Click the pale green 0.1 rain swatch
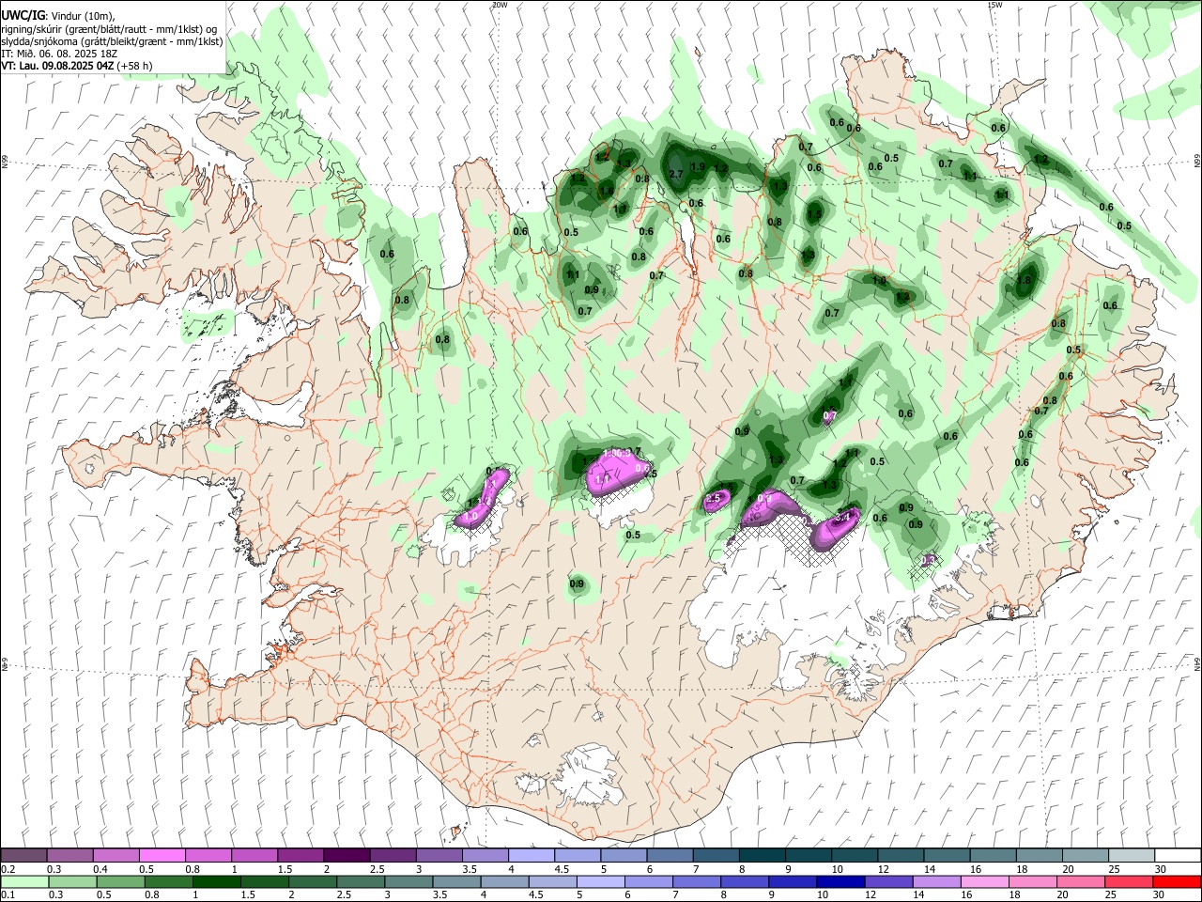The height and width of the screenshot is (902, 1202). point(24,881)
